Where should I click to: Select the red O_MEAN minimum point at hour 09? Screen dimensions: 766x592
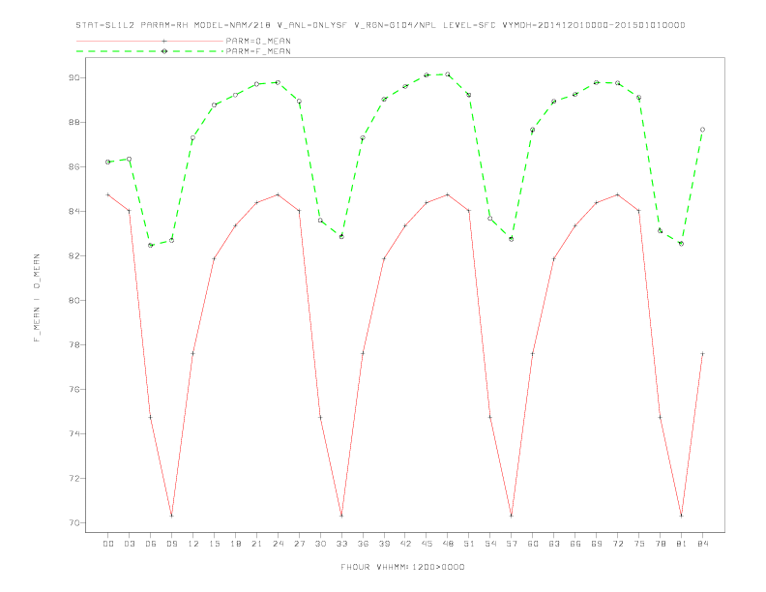click(171, 516)
